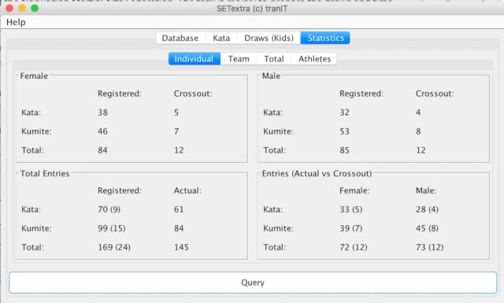Maximize the window with the green button
Image resolution: width=504 pixels, height=303 pixels.
[35, 9]
